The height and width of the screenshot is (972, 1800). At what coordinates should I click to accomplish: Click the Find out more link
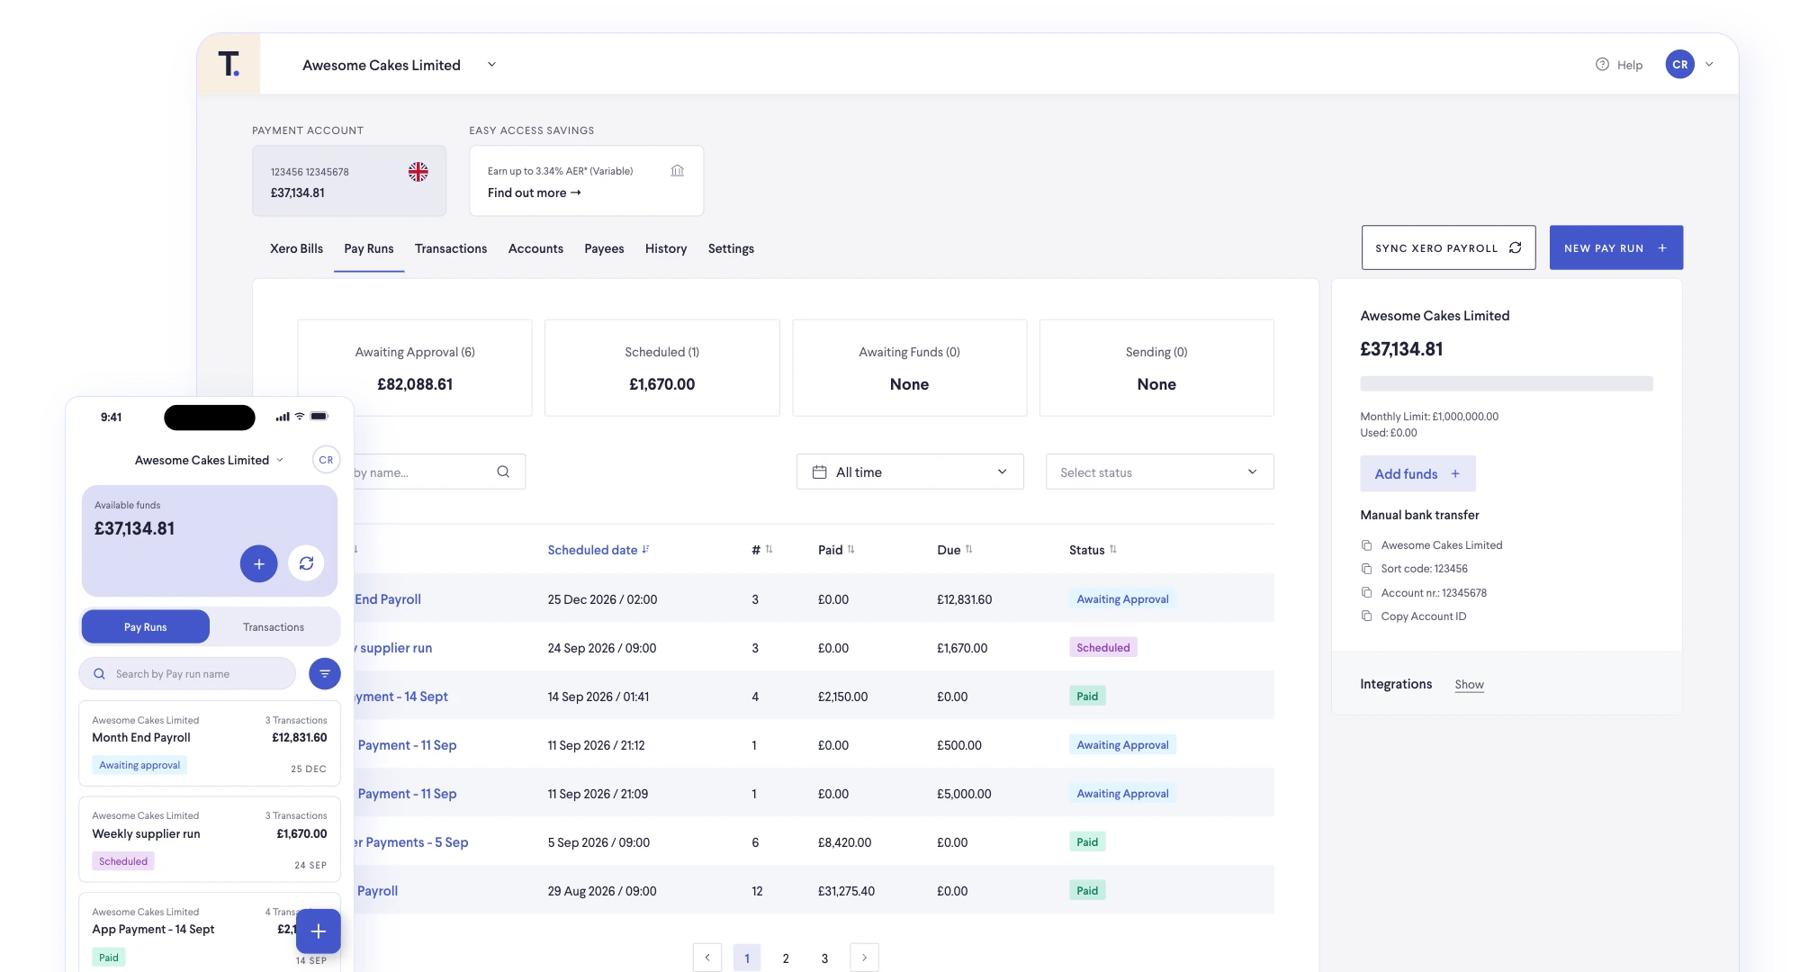click(x=535, y=193)
